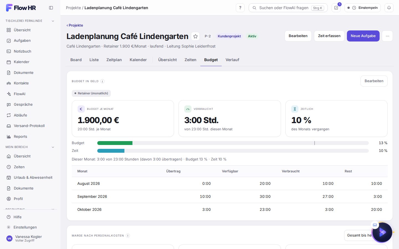This screenshot has height=249, width=399.
Task: Open the chat bubble above the assistant
Action: pos(375,225)
